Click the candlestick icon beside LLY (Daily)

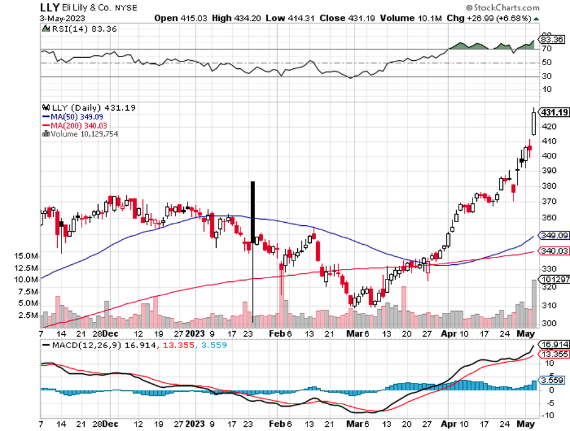point(46,108)
